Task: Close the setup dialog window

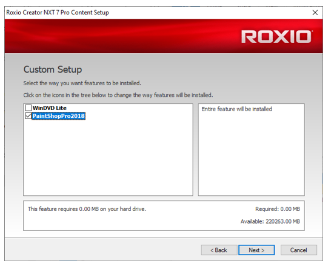Action: 315,13
